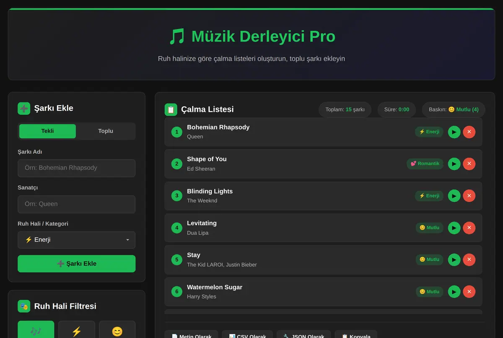Click the artist name Harry Styles

point(202,296)
